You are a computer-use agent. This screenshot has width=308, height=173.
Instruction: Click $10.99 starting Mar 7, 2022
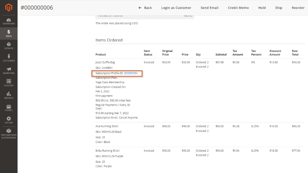tap(112, 113)
